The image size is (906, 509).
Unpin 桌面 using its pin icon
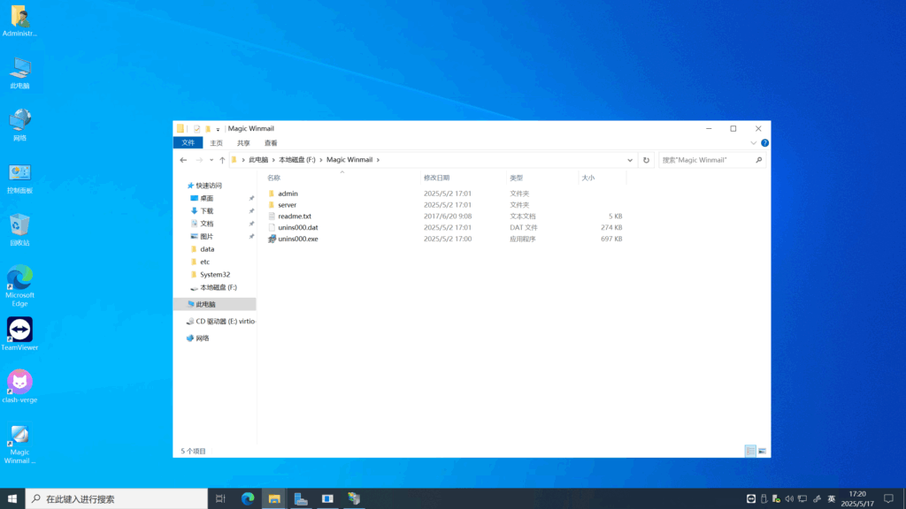pos(251,199)
